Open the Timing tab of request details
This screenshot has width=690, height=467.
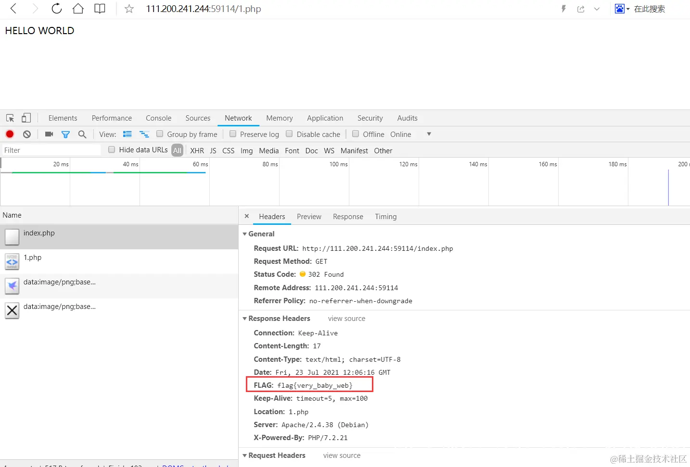click(x=386, y=217)
